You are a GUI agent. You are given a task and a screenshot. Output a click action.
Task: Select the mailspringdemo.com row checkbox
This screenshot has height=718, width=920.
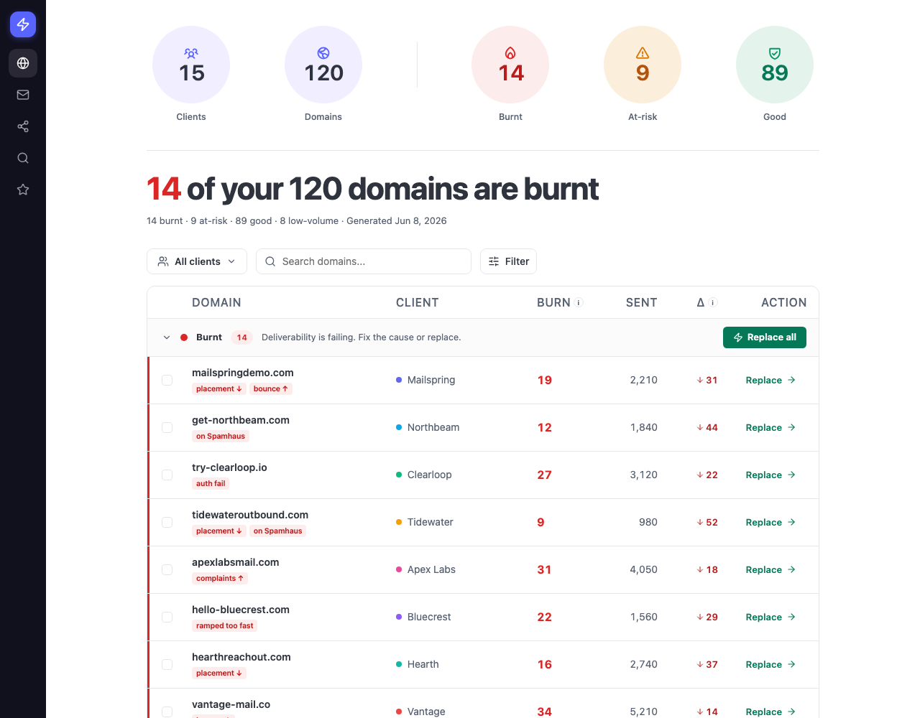click(x=167, y=380)
